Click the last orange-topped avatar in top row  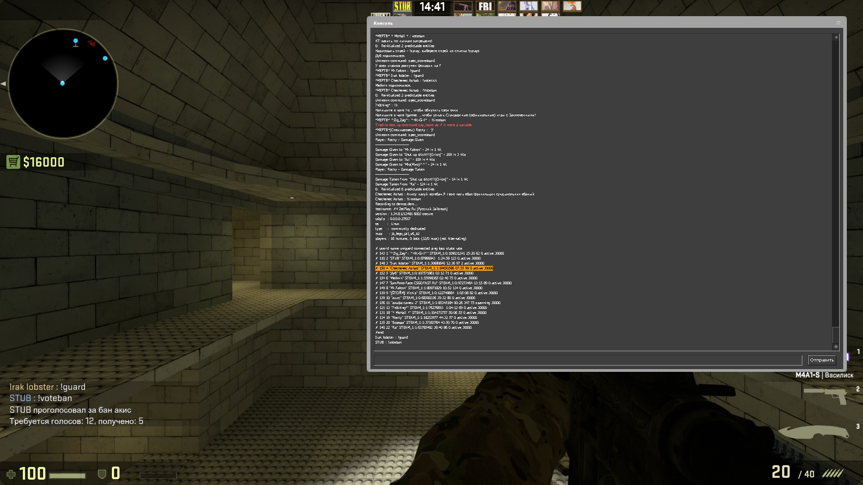[572, 6]
